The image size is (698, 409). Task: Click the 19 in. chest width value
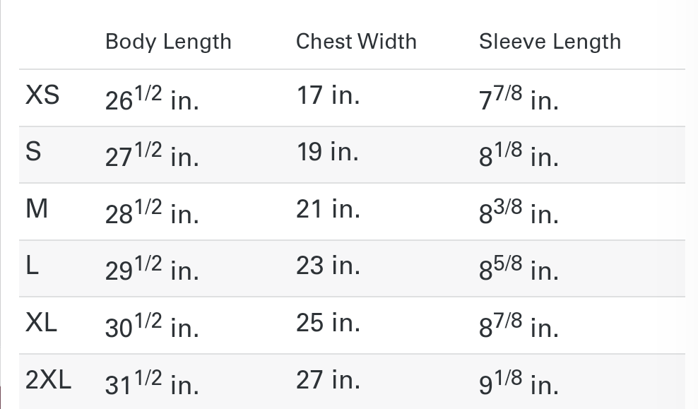pos(328,152)
